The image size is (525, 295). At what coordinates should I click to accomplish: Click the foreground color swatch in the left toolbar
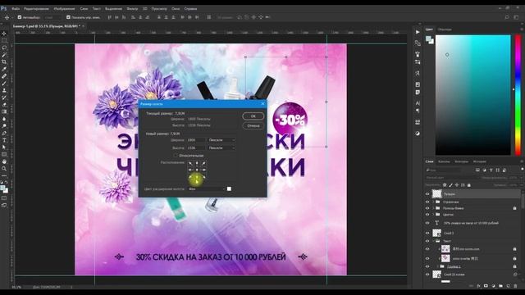coord(2,188)
